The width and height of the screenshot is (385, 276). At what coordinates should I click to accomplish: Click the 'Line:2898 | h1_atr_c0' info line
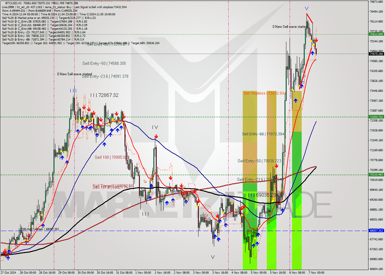(64, 7)
